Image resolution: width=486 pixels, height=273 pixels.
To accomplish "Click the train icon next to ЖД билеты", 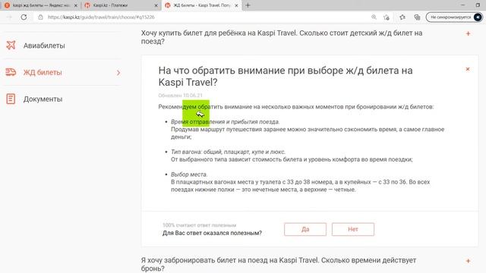I will 11,72.
